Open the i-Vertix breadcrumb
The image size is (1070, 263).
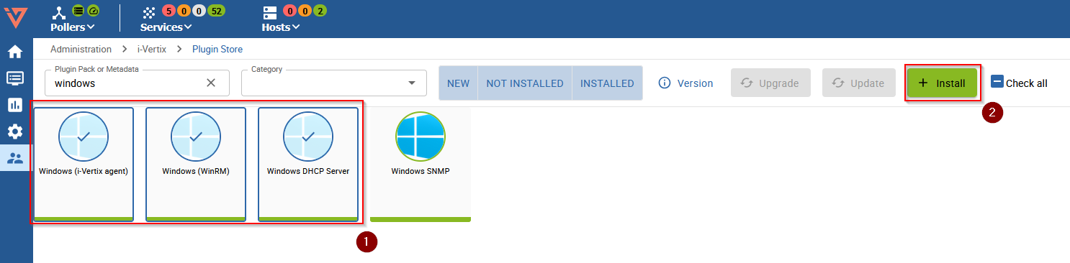(152, 50)
